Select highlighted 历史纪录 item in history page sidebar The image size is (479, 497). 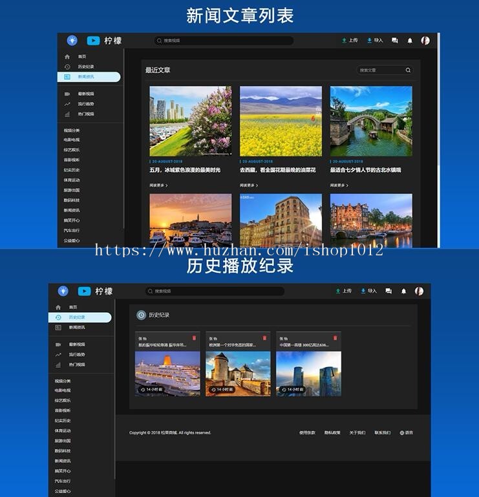coord(79,317)
